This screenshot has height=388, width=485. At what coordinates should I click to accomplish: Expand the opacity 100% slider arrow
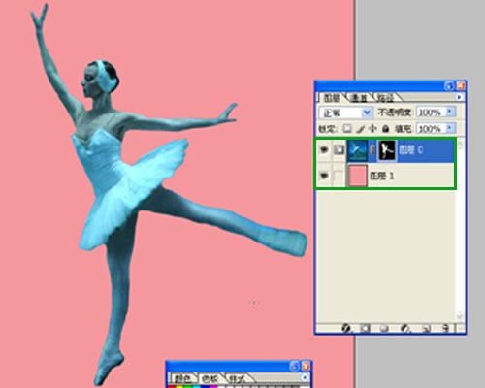450,112
